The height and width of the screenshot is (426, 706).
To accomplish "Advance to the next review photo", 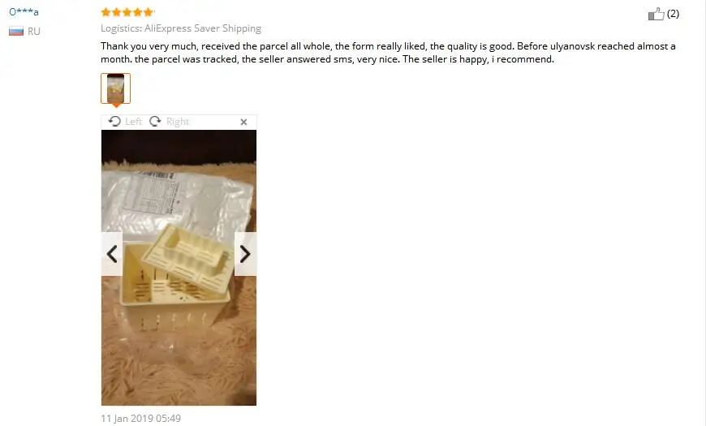I will coord(245,254).
